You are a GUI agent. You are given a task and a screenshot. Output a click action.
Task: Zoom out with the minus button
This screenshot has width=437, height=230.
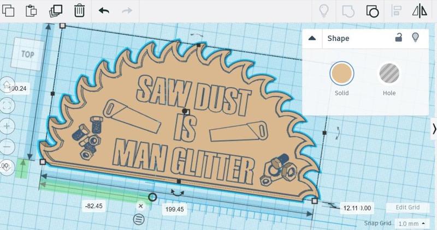(x=7, y=147)
